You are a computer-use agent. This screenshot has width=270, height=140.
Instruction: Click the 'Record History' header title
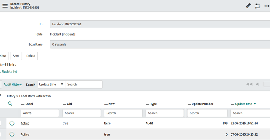pyautogui.click(x=20, y=4)
